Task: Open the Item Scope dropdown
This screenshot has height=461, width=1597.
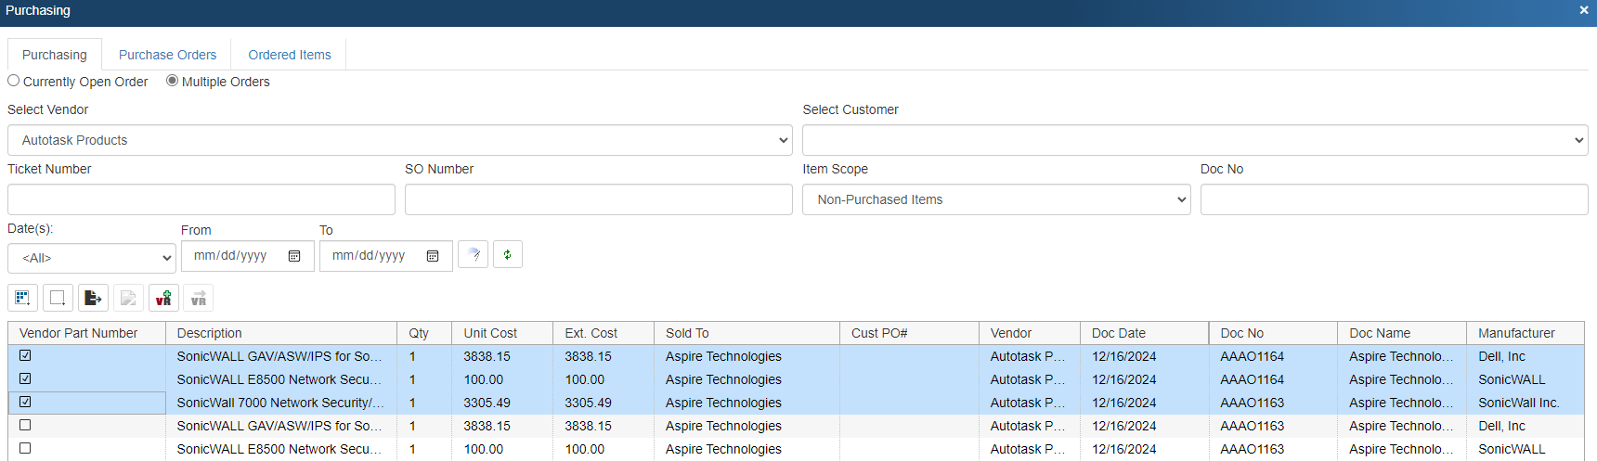Action: click(995, 199)
